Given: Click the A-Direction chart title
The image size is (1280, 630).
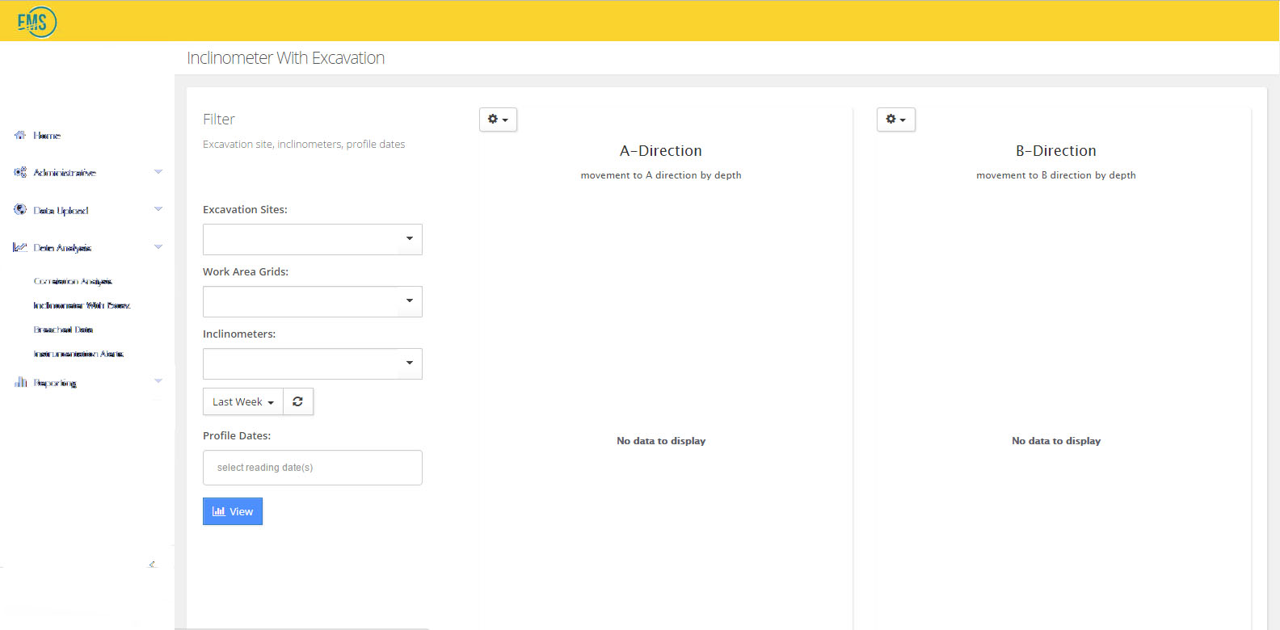Looking at the screenshot, I should click(x=661, y=151).
